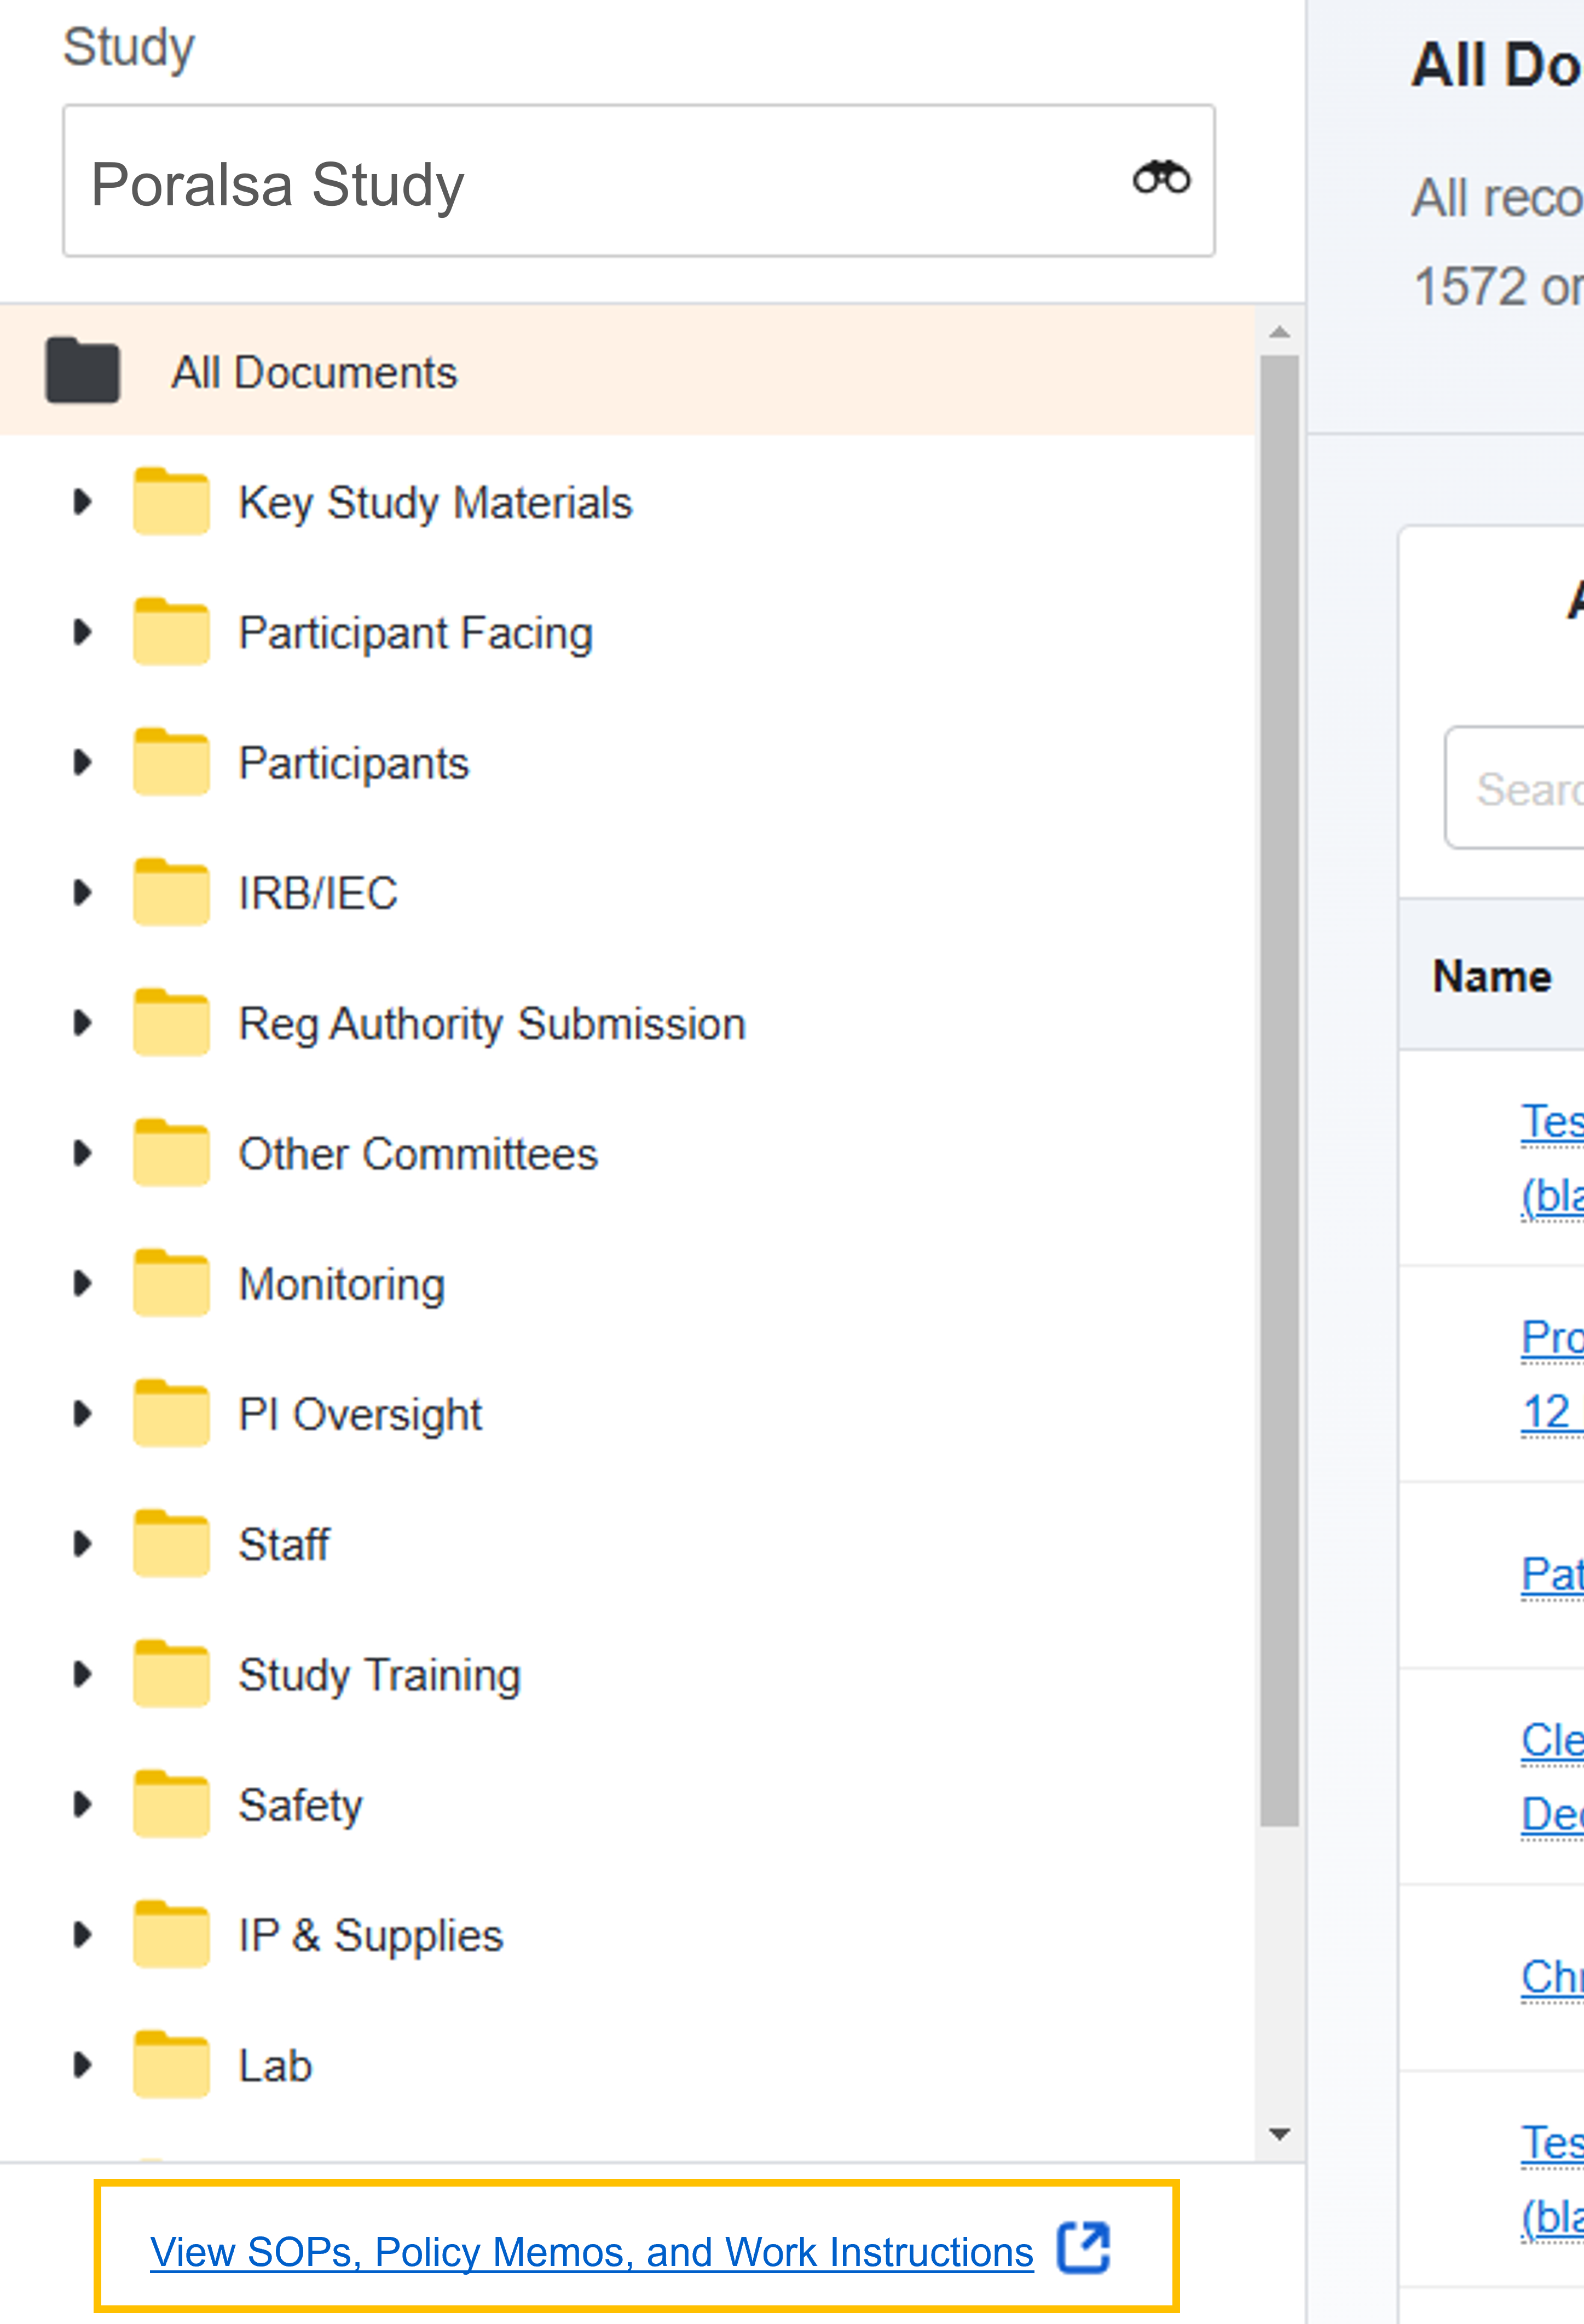Click the Monitoring folder icon
Viewport: 1584px width, 2324px height.
tap(171, 1283)
